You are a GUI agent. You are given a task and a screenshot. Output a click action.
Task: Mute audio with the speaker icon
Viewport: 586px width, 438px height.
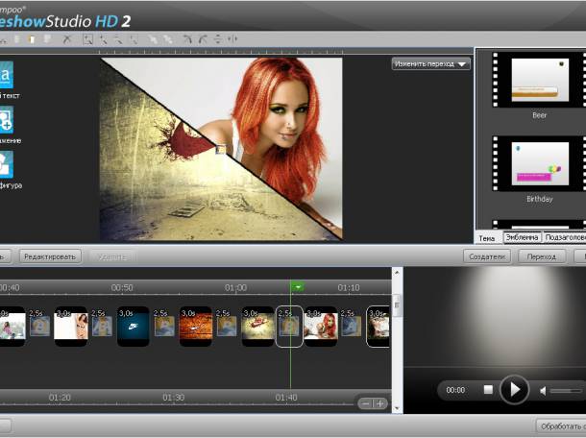pos(544,390)
